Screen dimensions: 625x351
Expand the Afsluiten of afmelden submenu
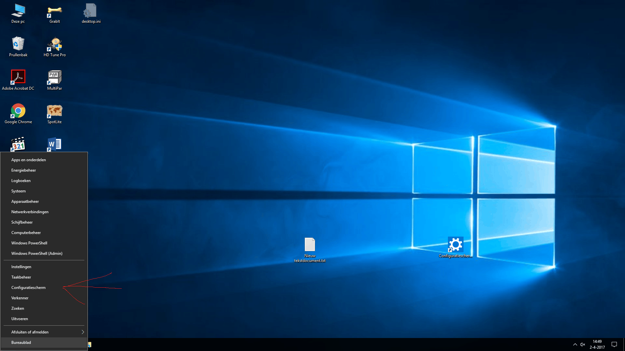coord(44,332)
